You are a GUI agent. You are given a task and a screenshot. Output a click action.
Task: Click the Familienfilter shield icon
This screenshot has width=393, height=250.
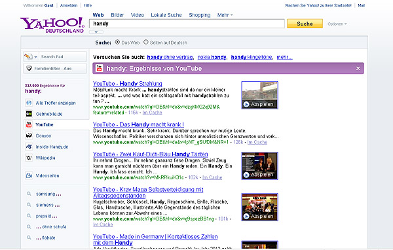(29, 68)
